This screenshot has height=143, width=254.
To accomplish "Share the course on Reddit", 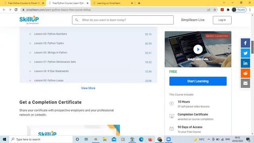I will (245, 73).
